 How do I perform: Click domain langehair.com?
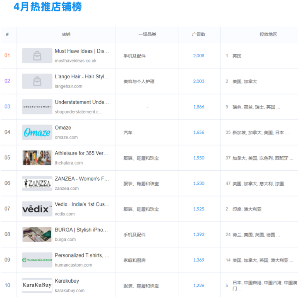coord(68,86)
